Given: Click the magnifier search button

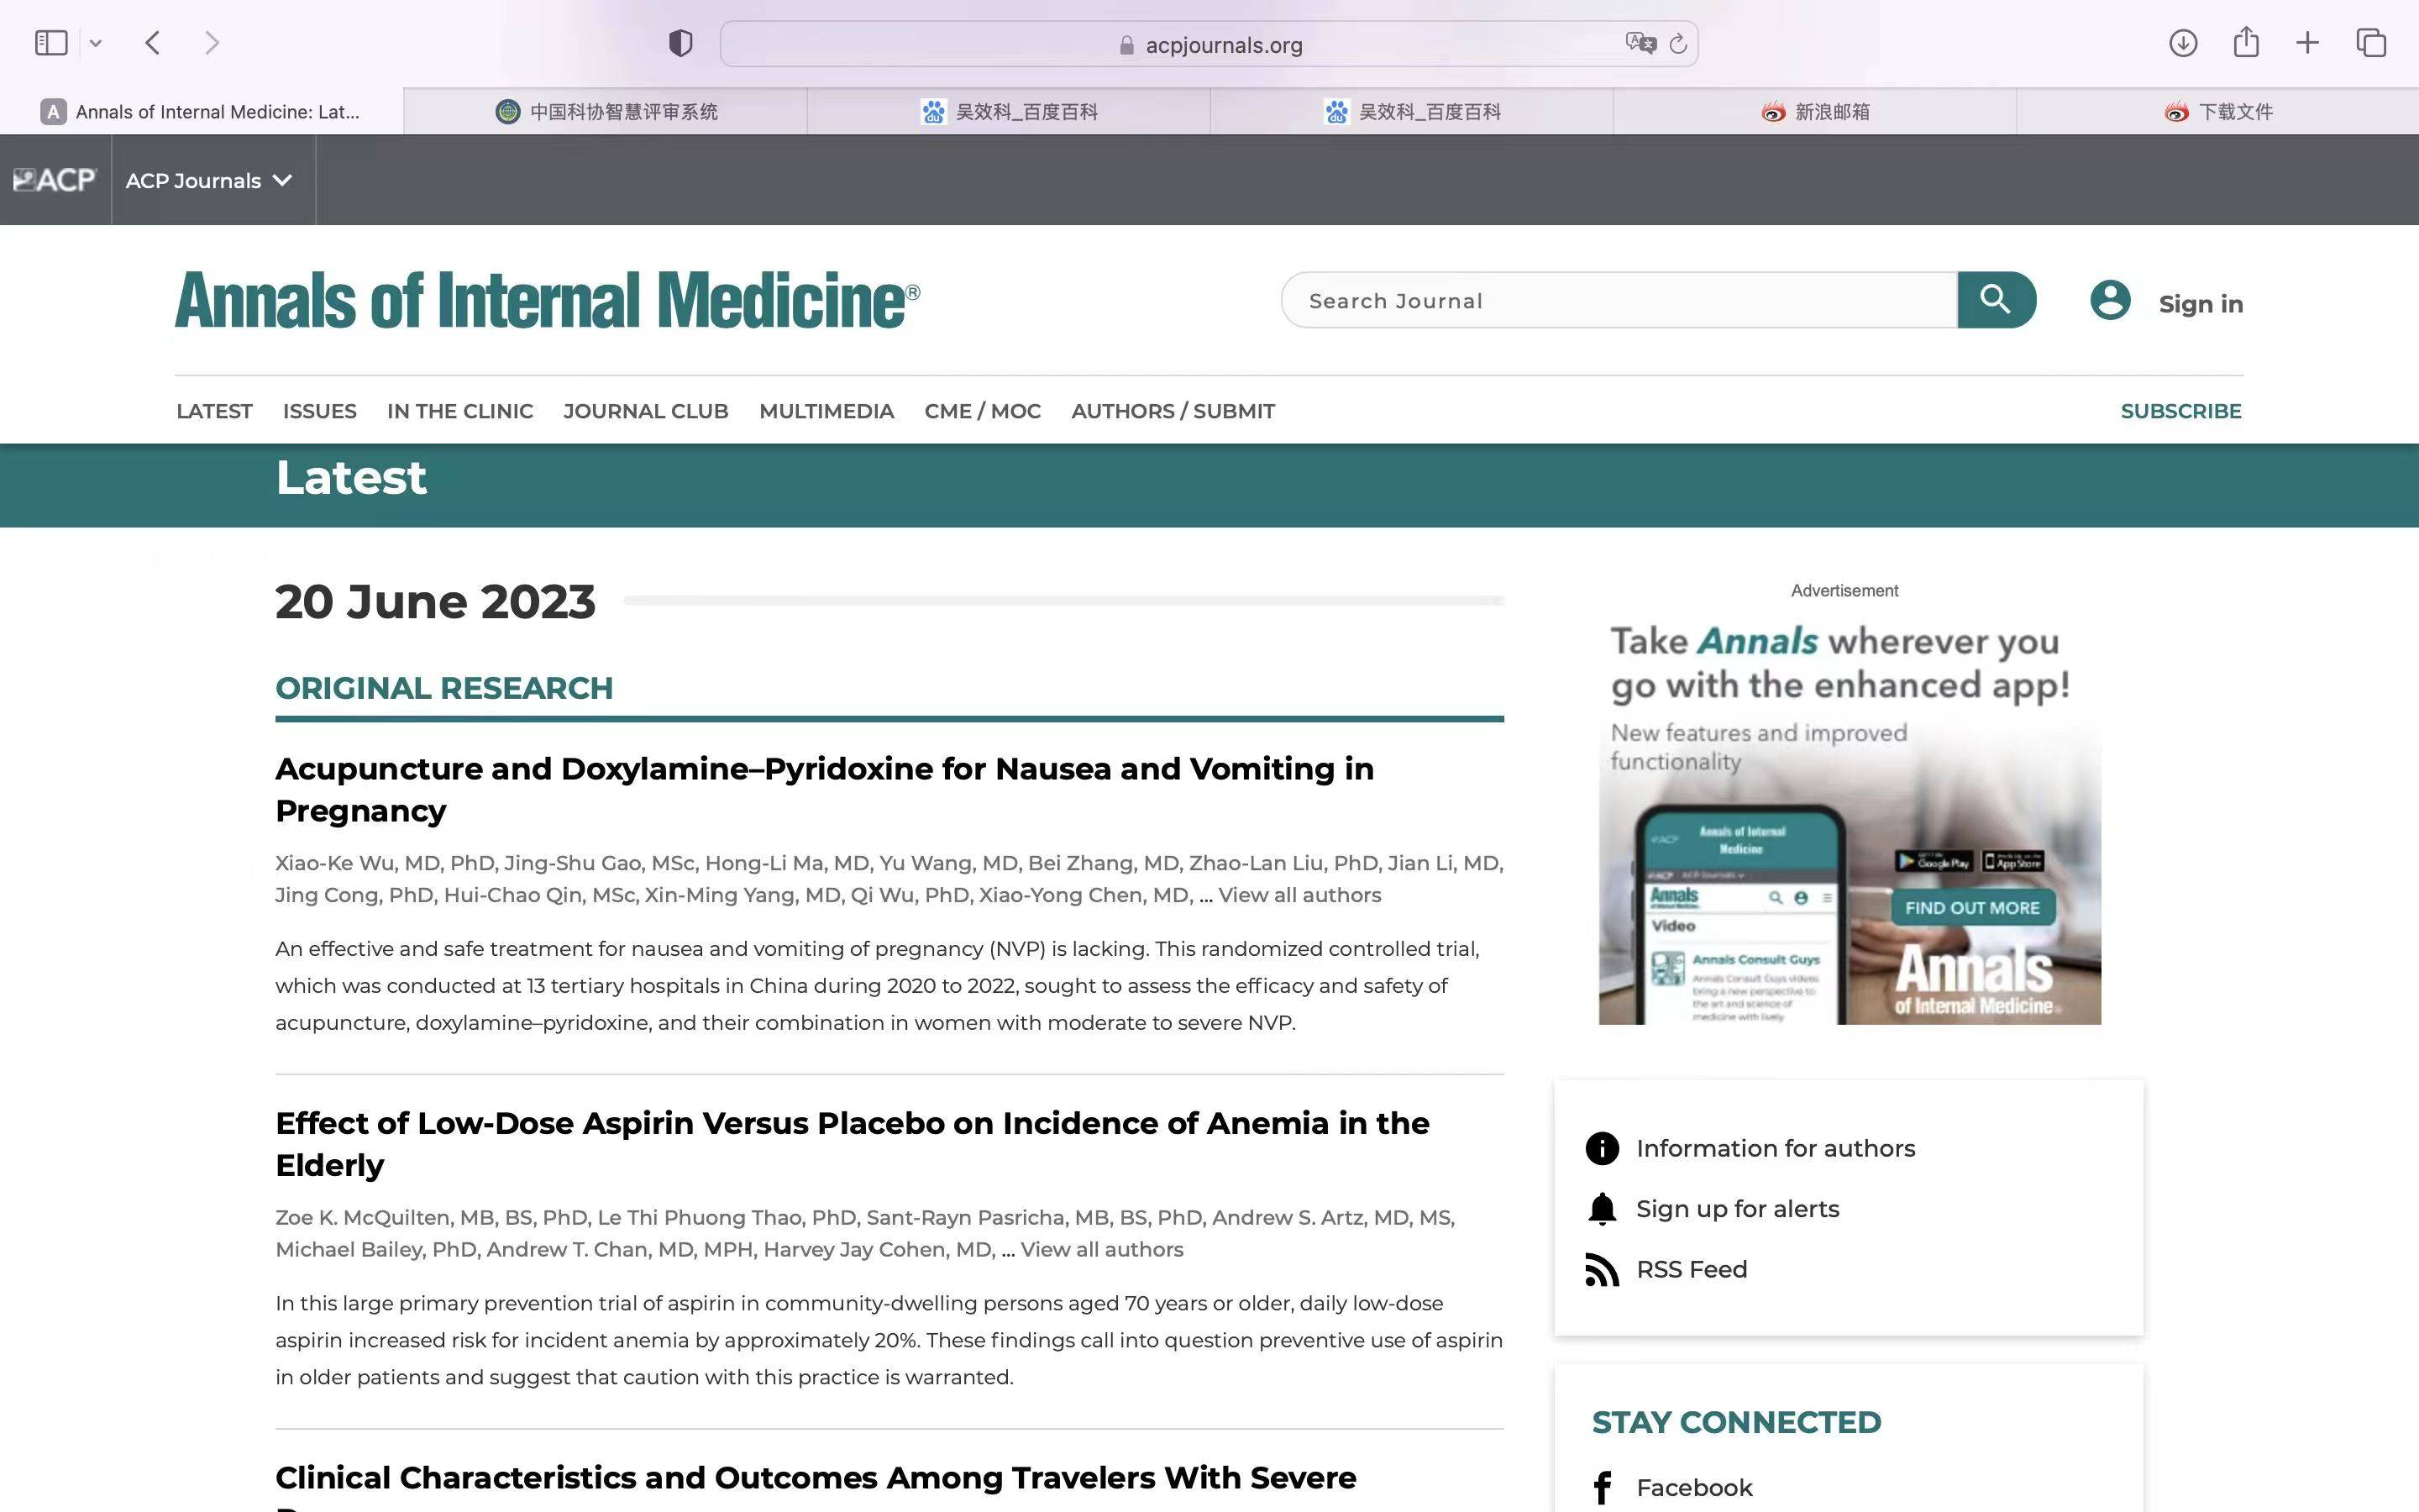Looking at the screenshot, I should [x=1997, y=300].
